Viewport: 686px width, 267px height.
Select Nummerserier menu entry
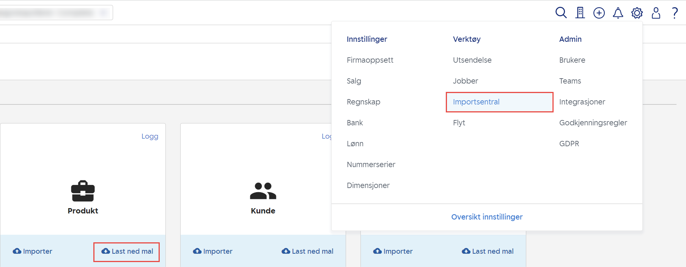pos(371,164)
